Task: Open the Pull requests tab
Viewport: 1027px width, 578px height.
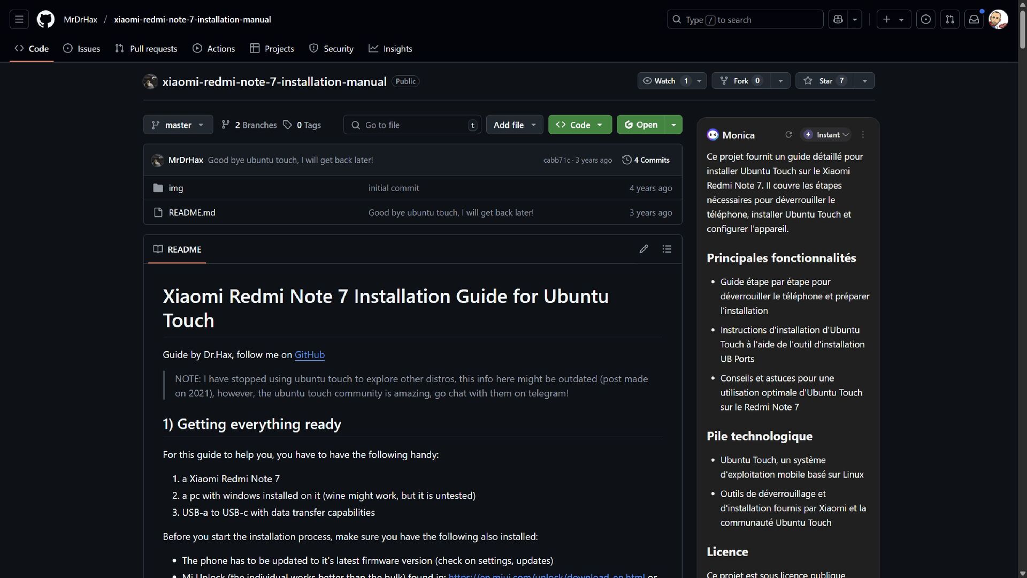Action: (146, 49)
